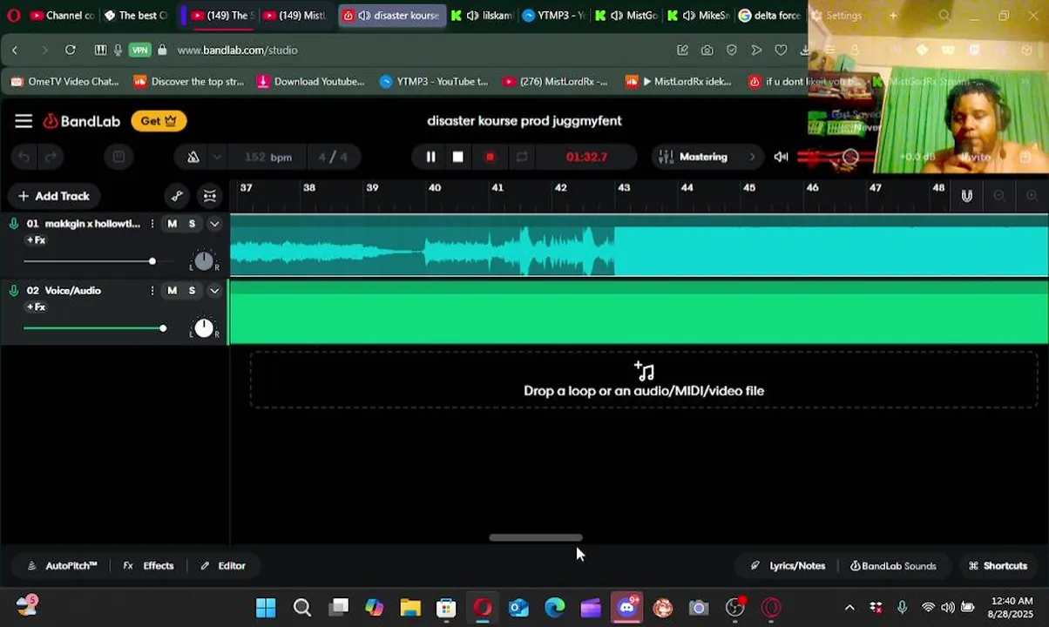This screenshot has width=1049, height=627.
Task: Open File Explorer from the taskbar
Action: 410,608
